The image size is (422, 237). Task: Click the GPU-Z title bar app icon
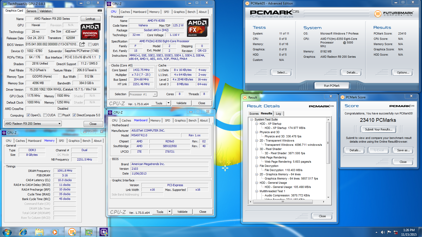point(5,3)
